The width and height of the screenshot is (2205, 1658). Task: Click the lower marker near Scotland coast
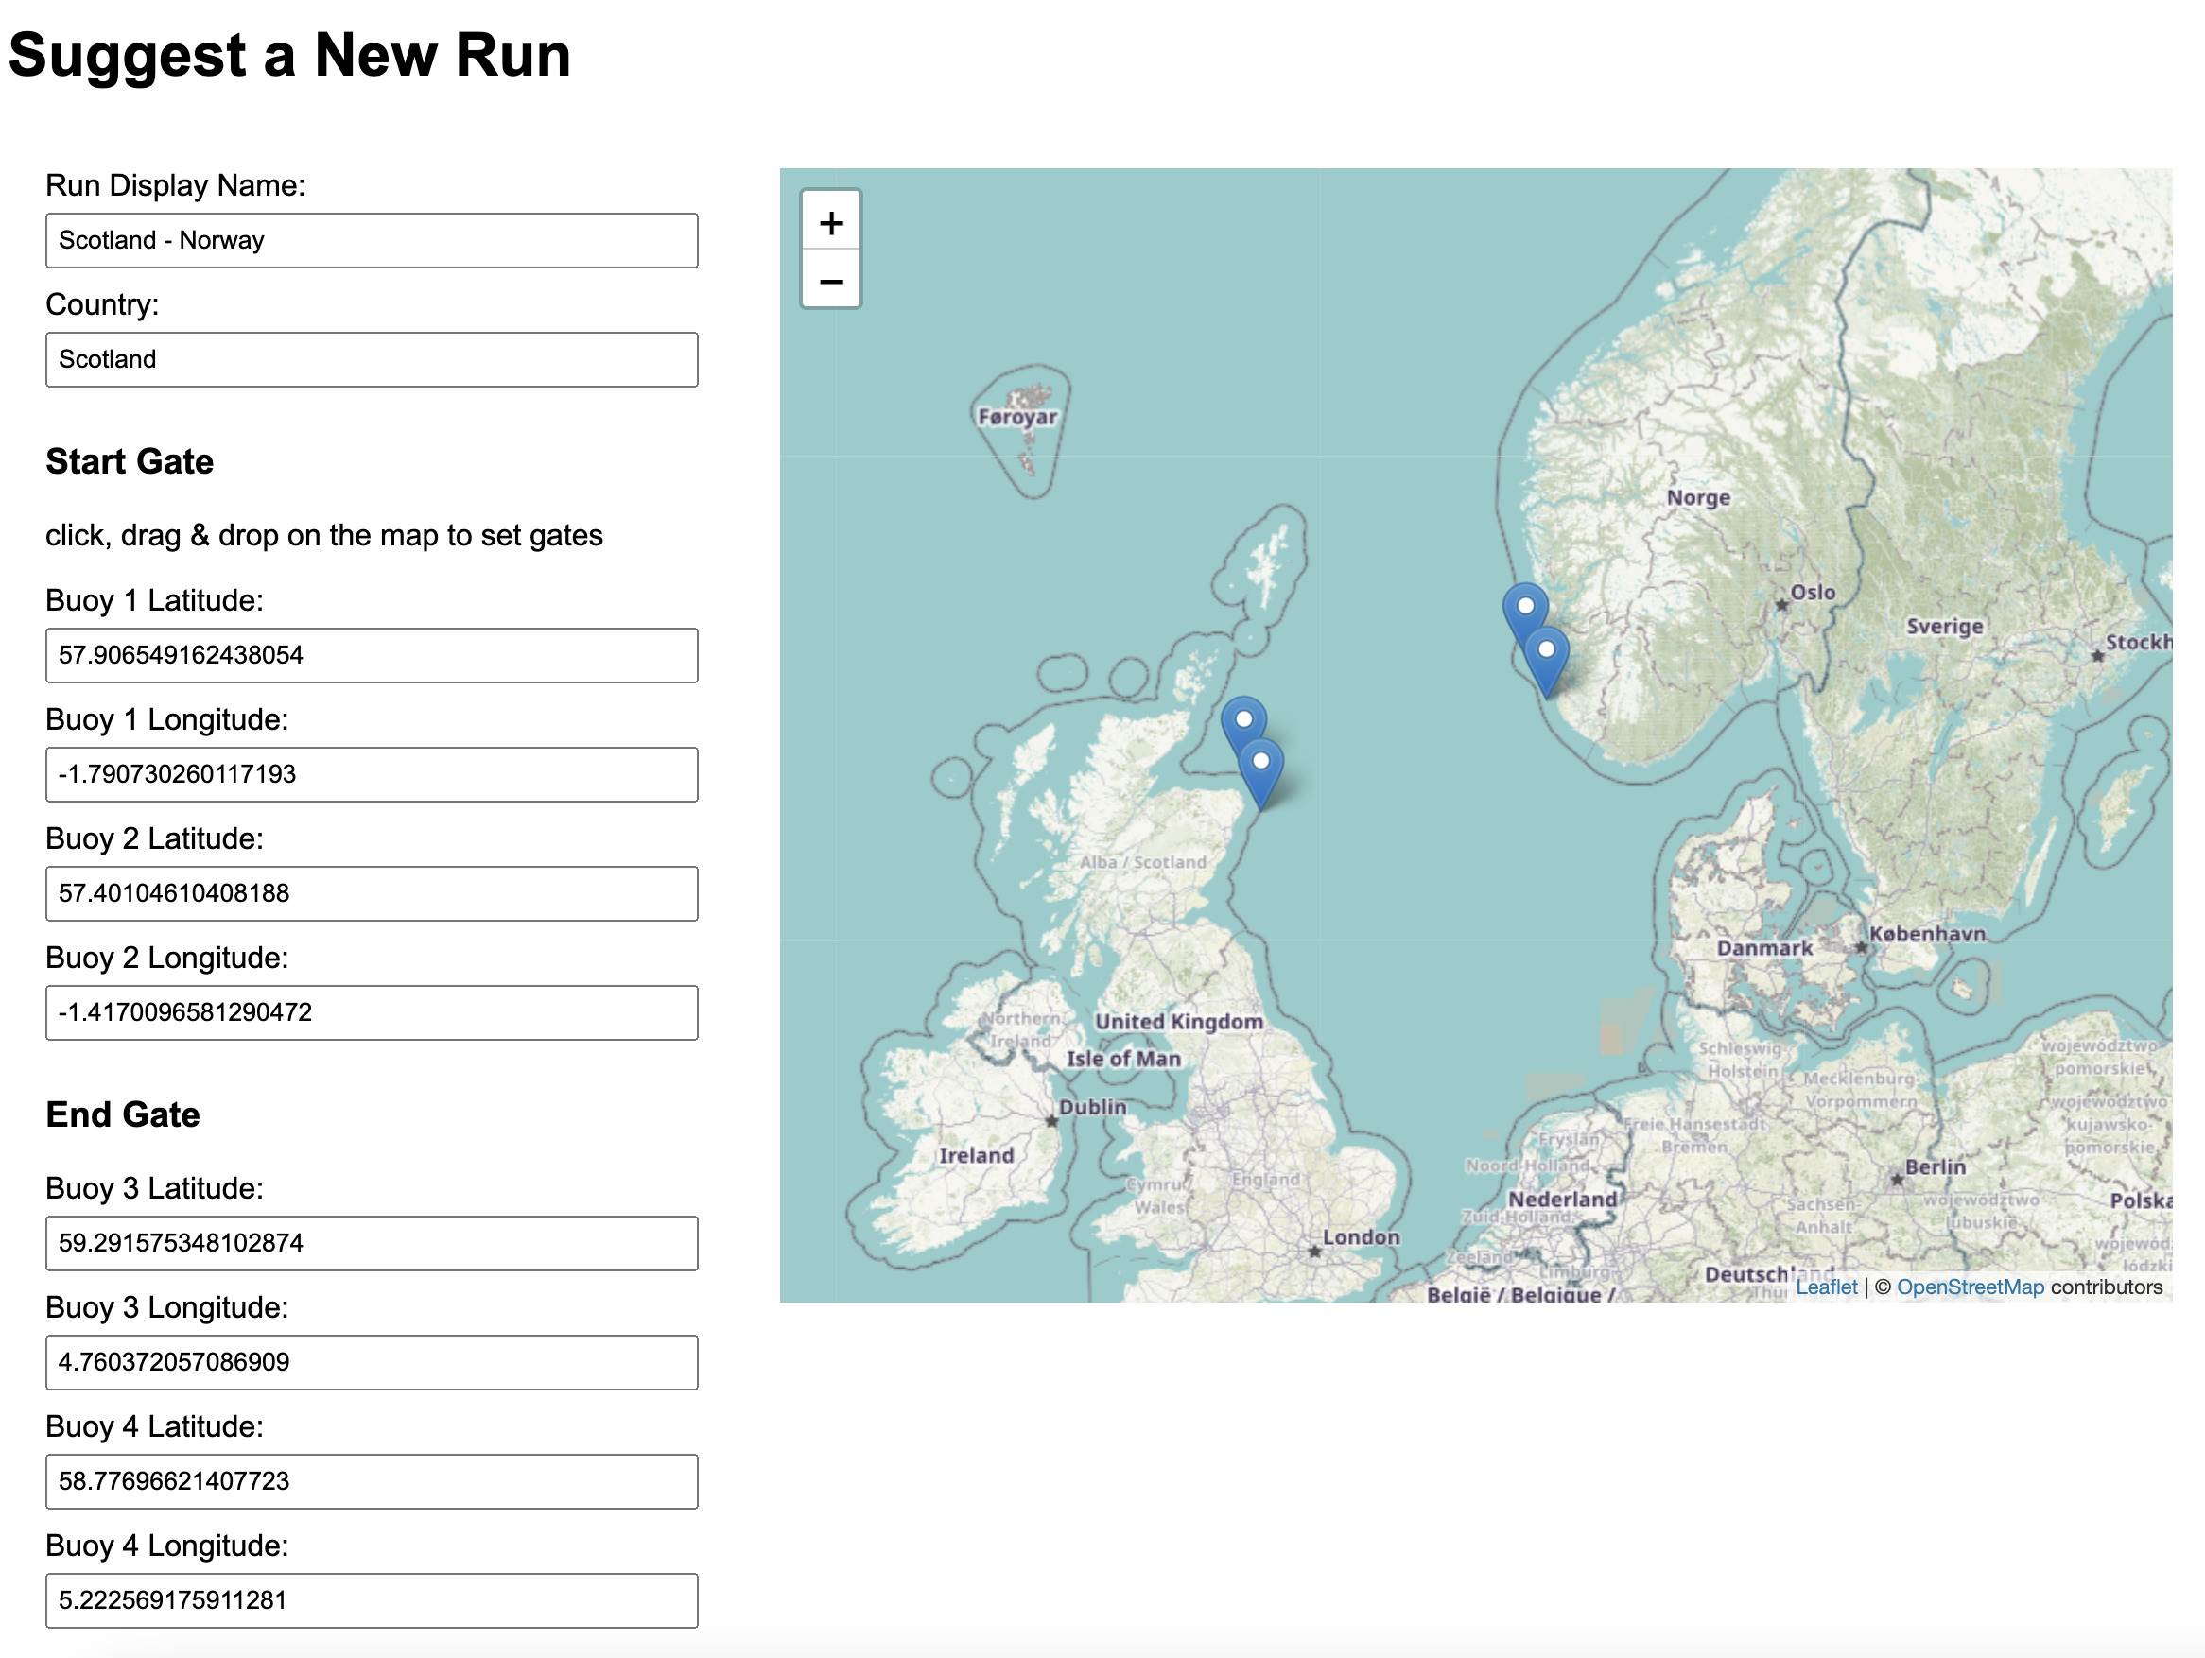click(x=1261, y=768)
